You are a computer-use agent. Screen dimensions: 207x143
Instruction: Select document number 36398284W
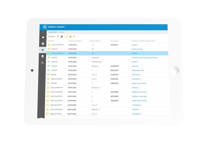point(115,66)
